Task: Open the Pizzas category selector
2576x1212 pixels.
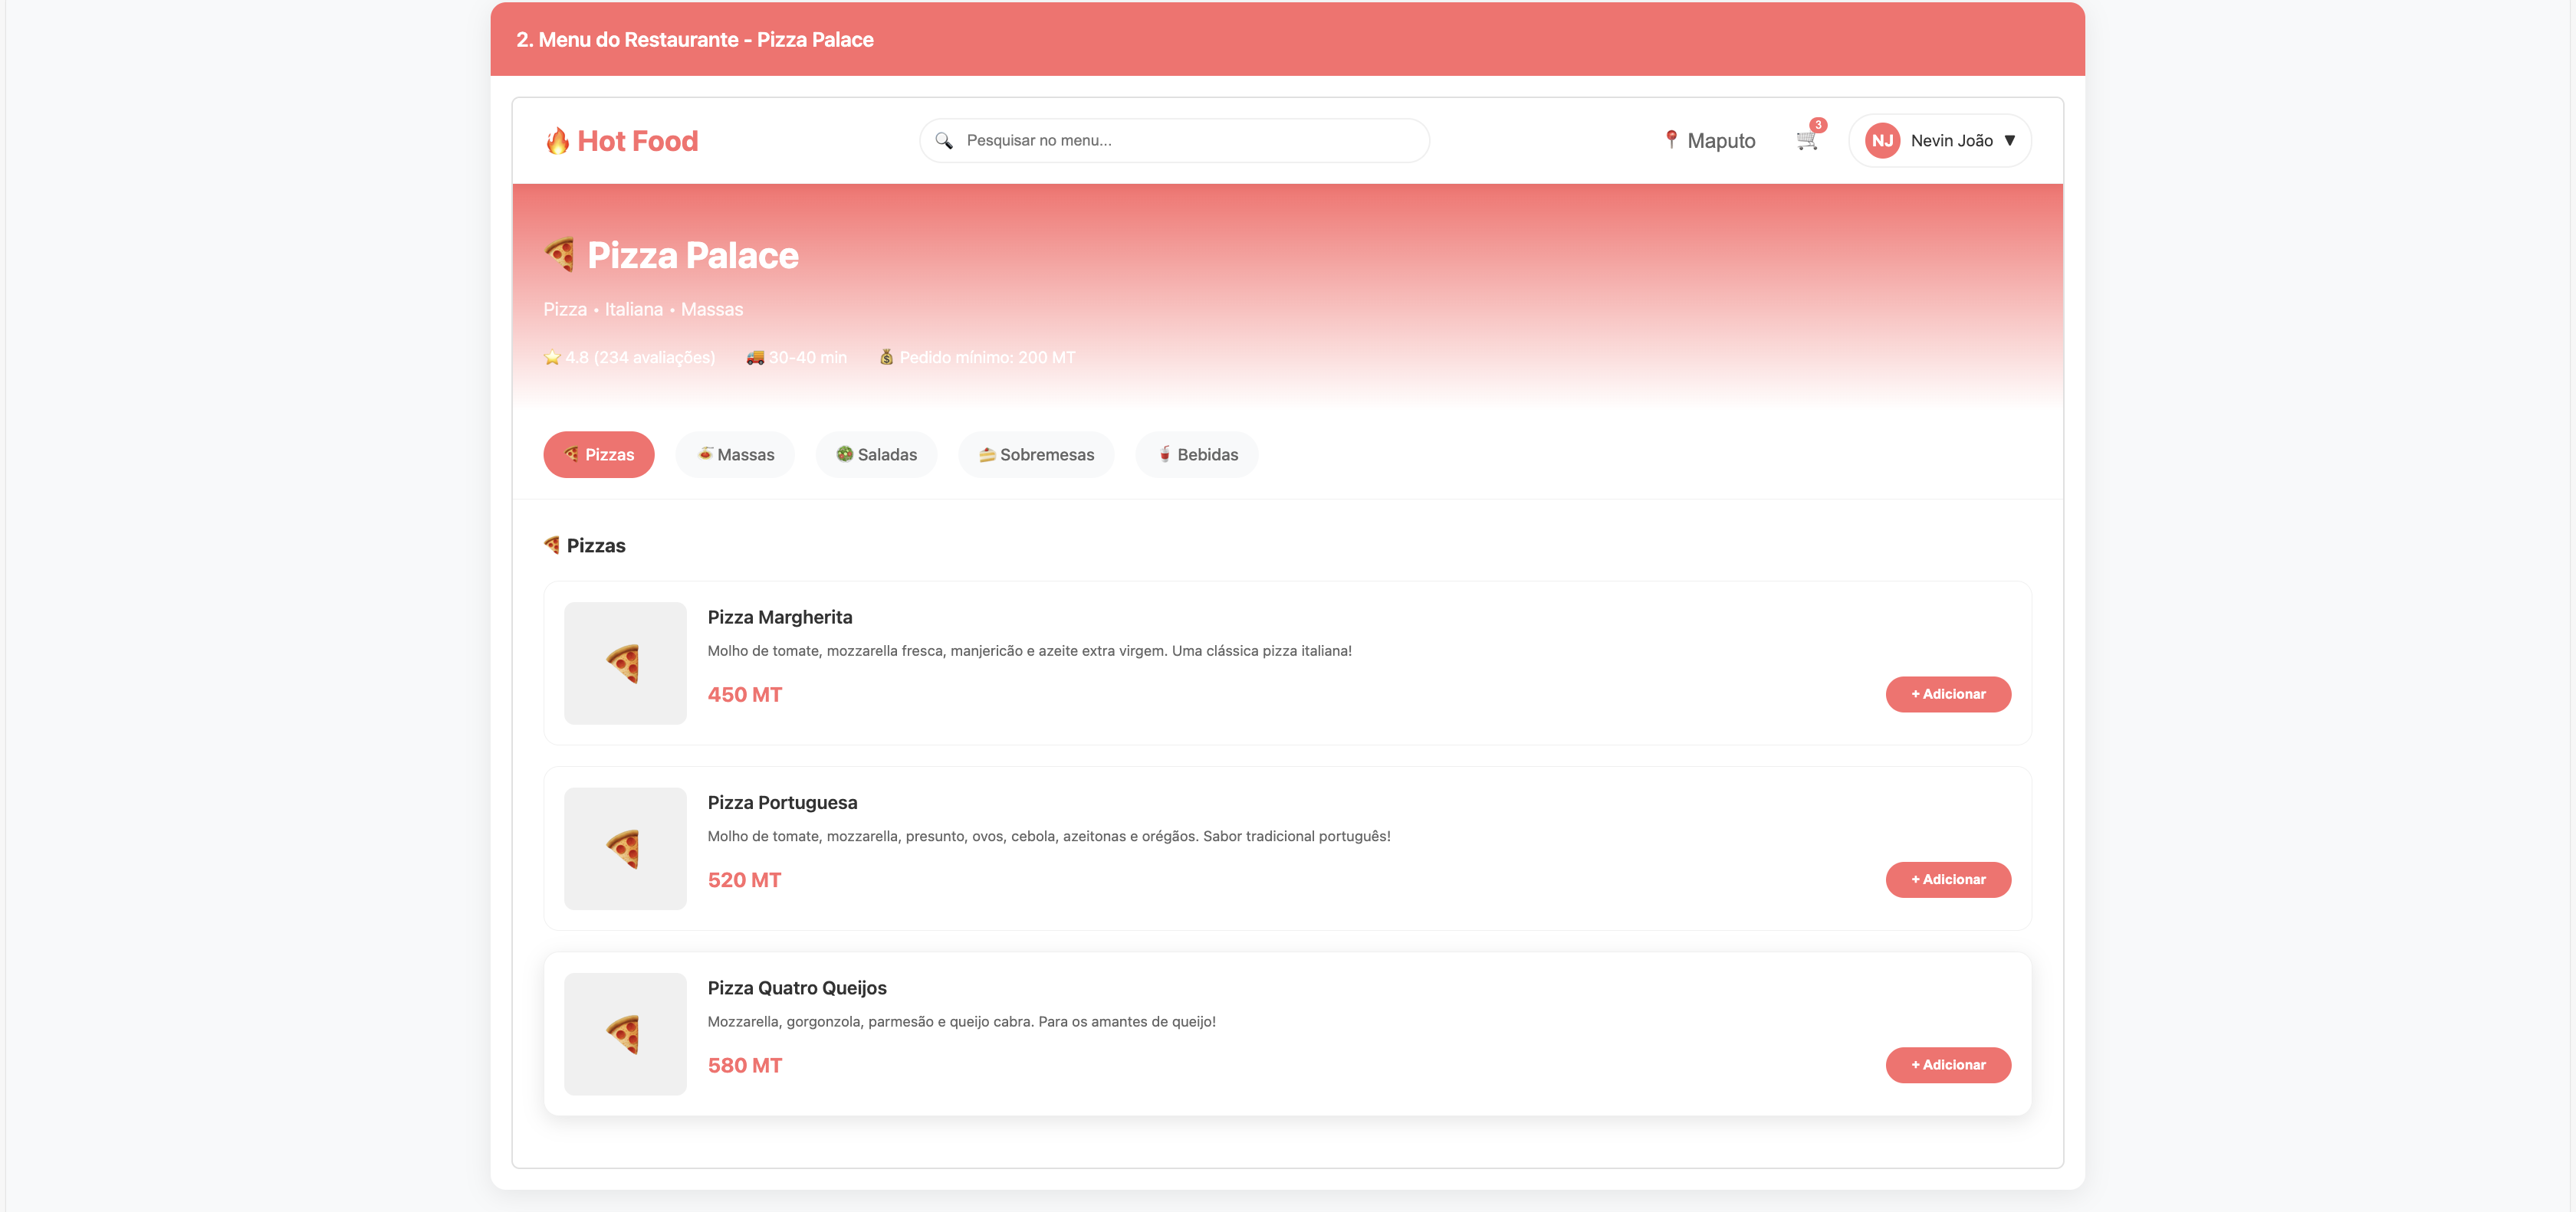Action: 598,454
